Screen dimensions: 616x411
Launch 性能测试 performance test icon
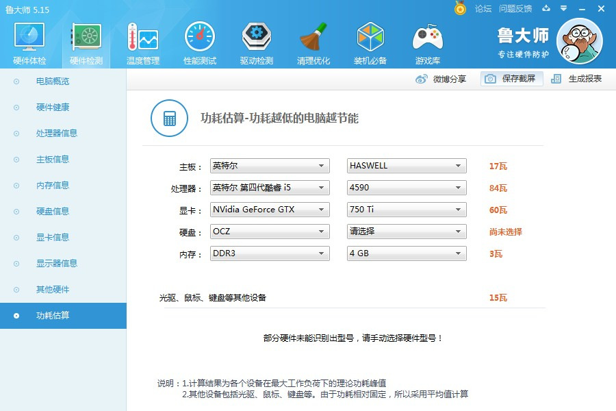200,37
